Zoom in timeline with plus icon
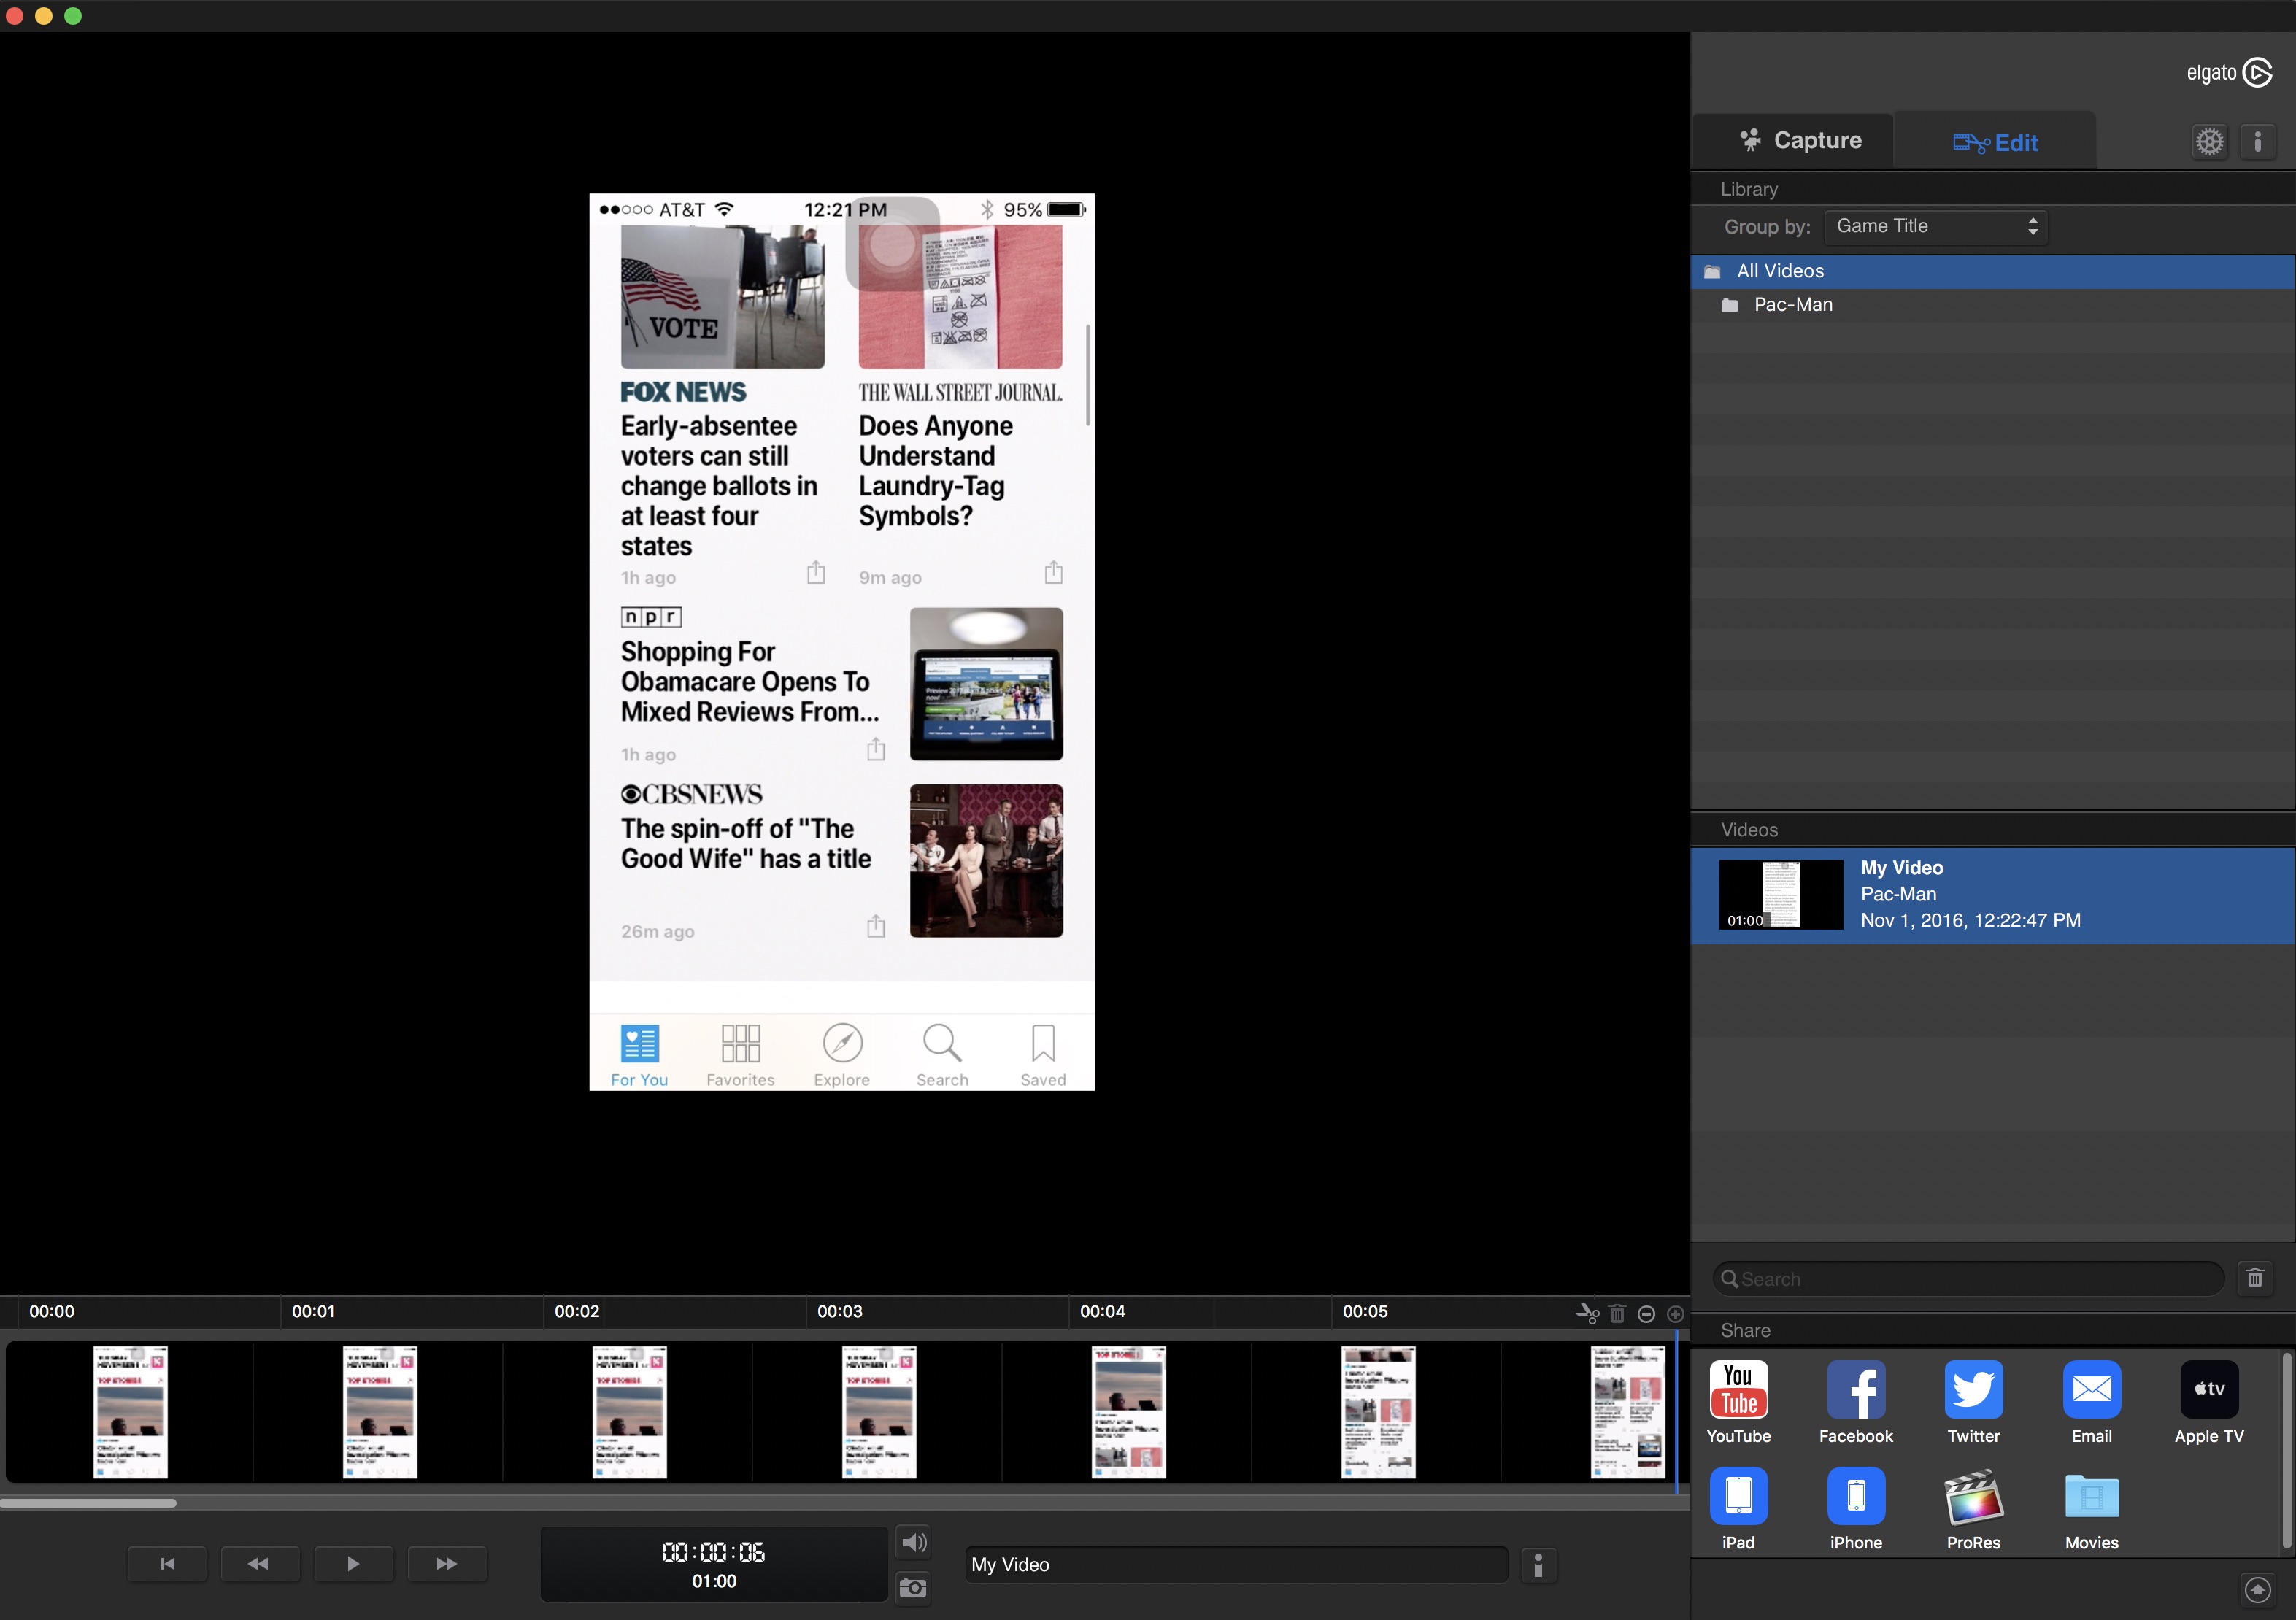Viewport: 2296px width, 1620px height. coord(1676,1314)
